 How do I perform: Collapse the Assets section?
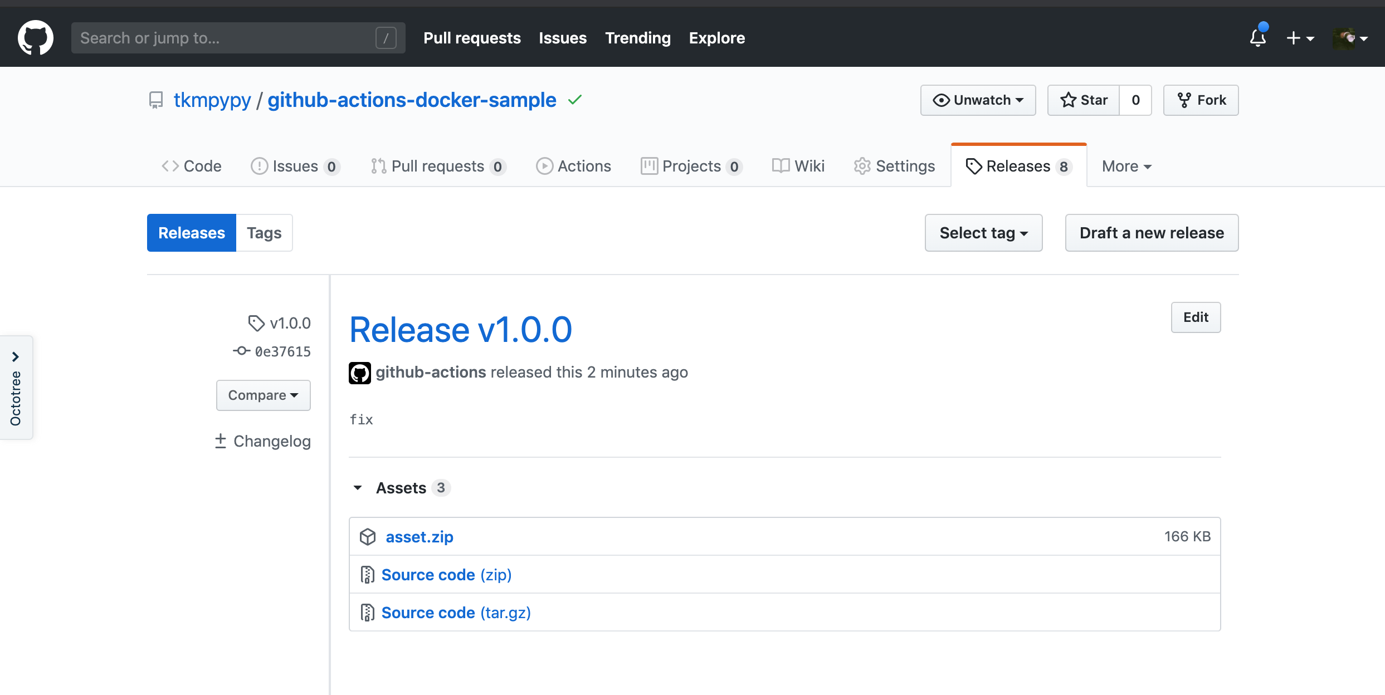coord(402,488)
